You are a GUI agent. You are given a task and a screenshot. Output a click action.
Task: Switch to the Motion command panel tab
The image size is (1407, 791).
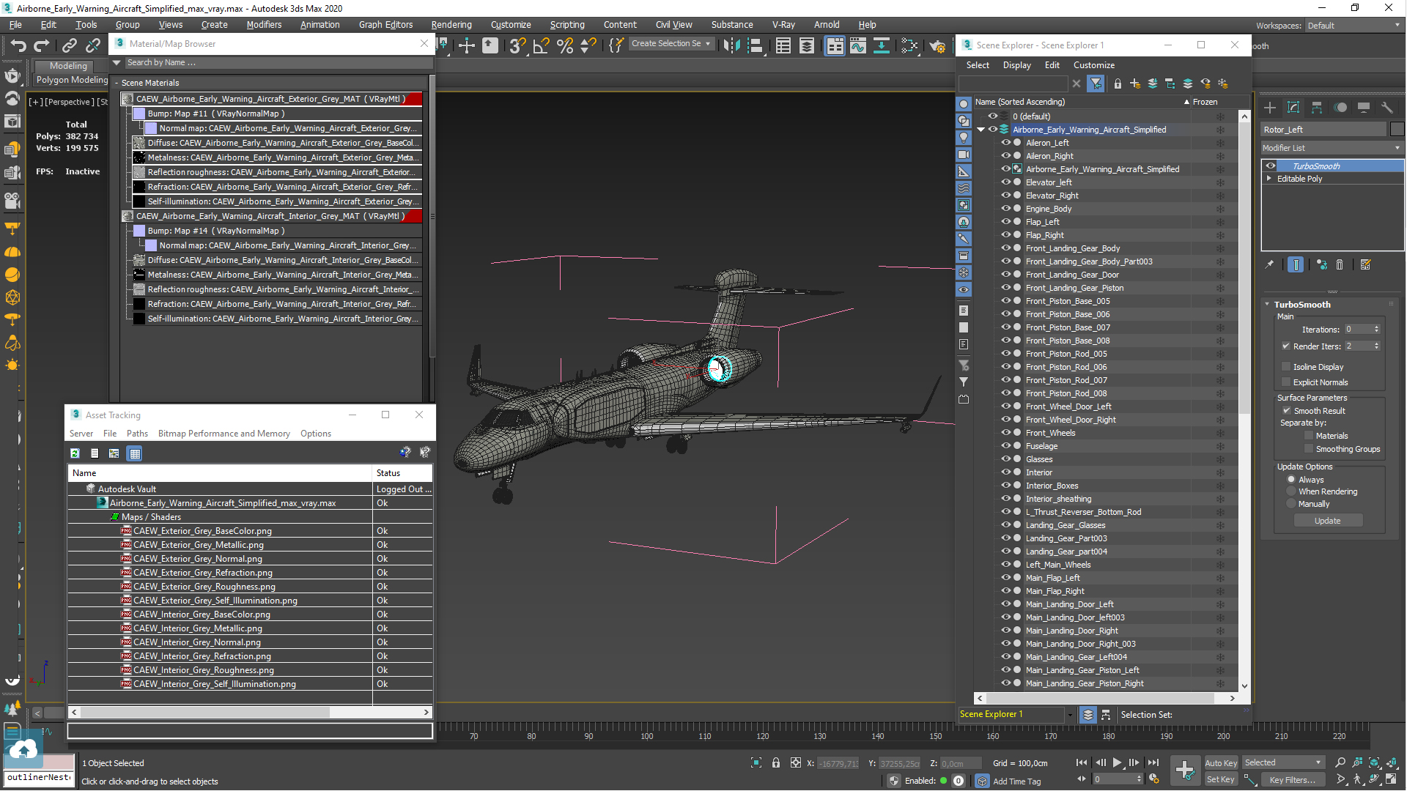1340,108
